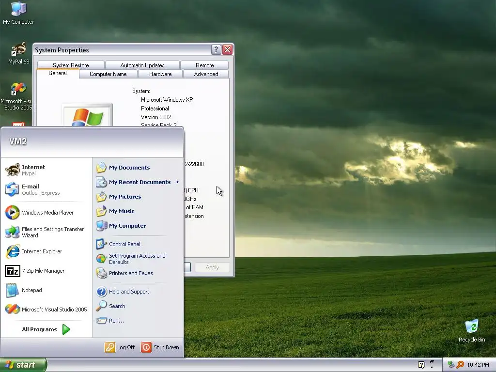Switch to the Automatic Updates tab
496x372 pixels.
click(142, 65)
